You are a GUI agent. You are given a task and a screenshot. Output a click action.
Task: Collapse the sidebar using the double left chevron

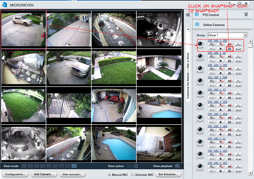188,15
